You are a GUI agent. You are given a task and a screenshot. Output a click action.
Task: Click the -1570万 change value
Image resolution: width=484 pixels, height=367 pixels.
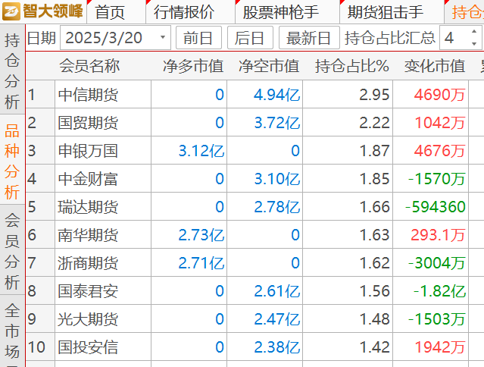436,179
